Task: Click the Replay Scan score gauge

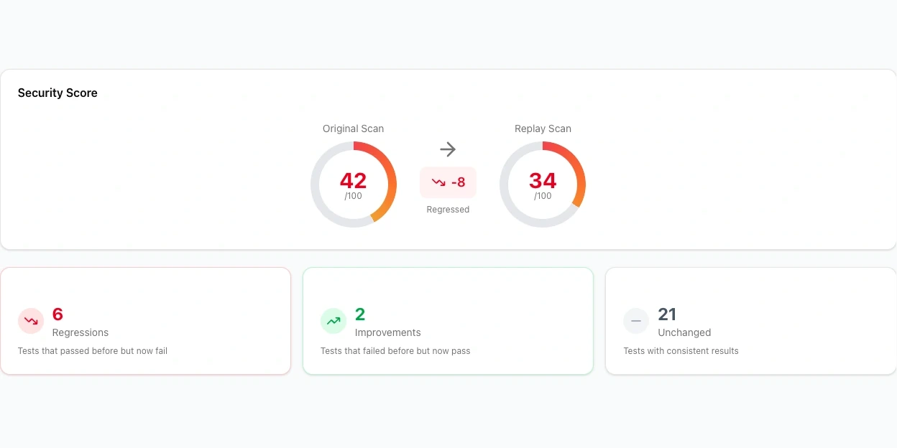Action: click(543, 185)
